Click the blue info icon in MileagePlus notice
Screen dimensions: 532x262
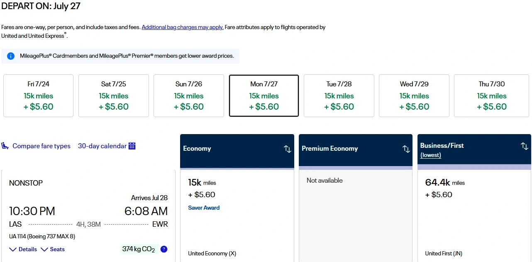11,56
